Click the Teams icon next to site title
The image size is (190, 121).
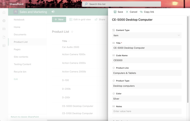point(53,12)
